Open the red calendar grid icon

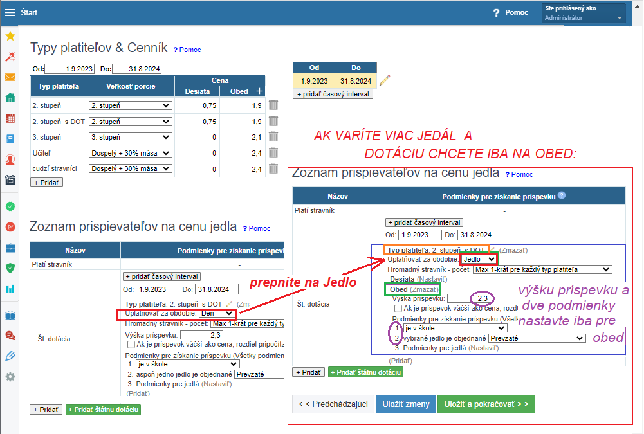(10, 119)
